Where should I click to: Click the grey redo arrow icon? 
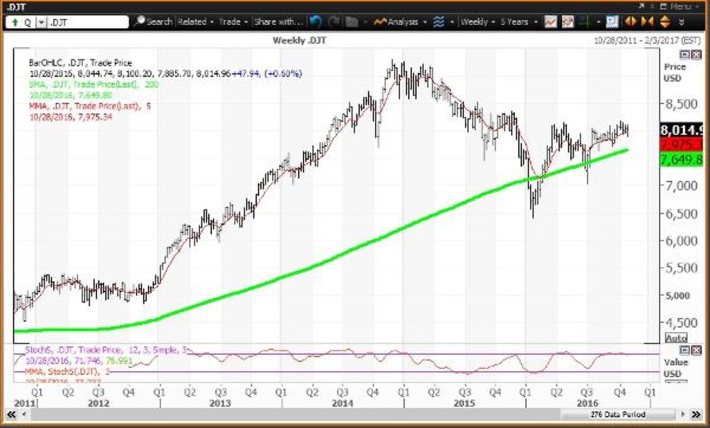click(334, 22)
